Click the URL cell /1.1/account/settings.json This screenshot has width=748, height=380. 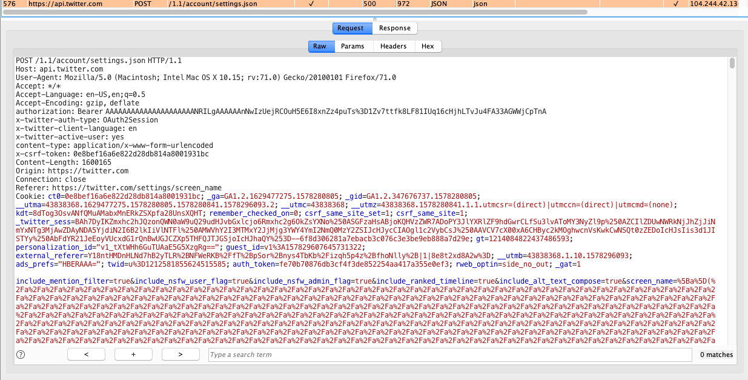click(x=212, y=4)
